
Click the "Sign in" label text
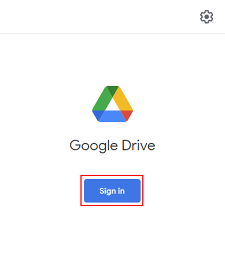(x=112, y=191)
